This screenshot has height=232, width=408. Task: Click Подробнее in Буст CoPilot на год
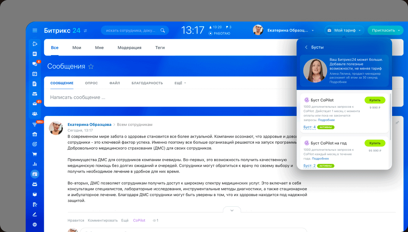[x=320, y=159]
